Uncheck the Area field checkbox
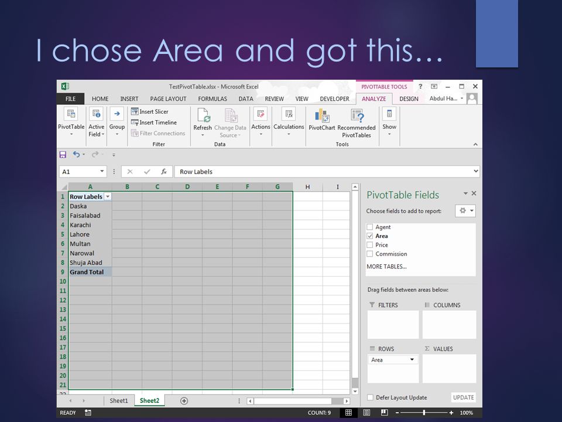Image resolution: width=562 pixels, height=422 pixels. 370,236
